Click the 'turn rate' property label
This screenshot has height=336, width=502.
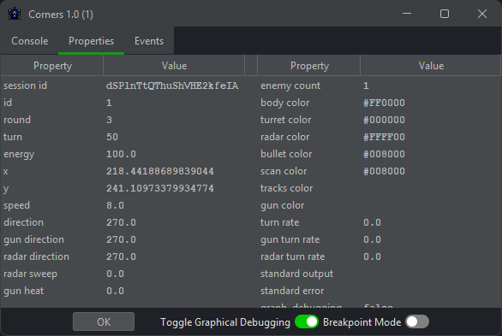coord(280,222)
